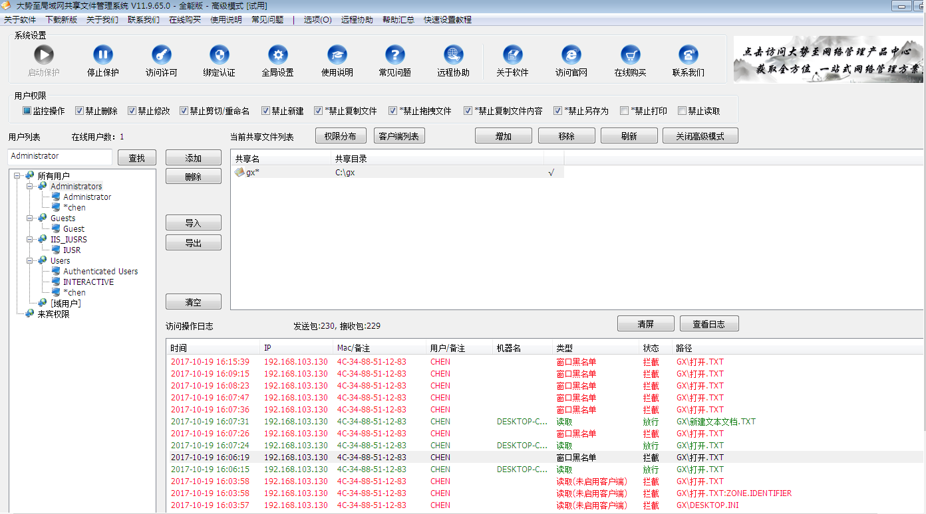Viewport: 926px width, 514px height.
Task: Click the 权限分布 button
Action: [x=341, y=136]
